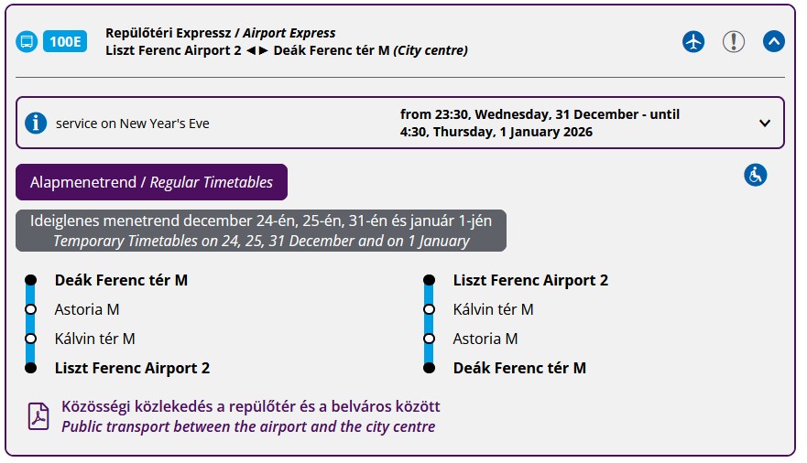Click the exclamation alert icon
The height and width of the screenshot is (463, 807).
click(x=734, y=42)
